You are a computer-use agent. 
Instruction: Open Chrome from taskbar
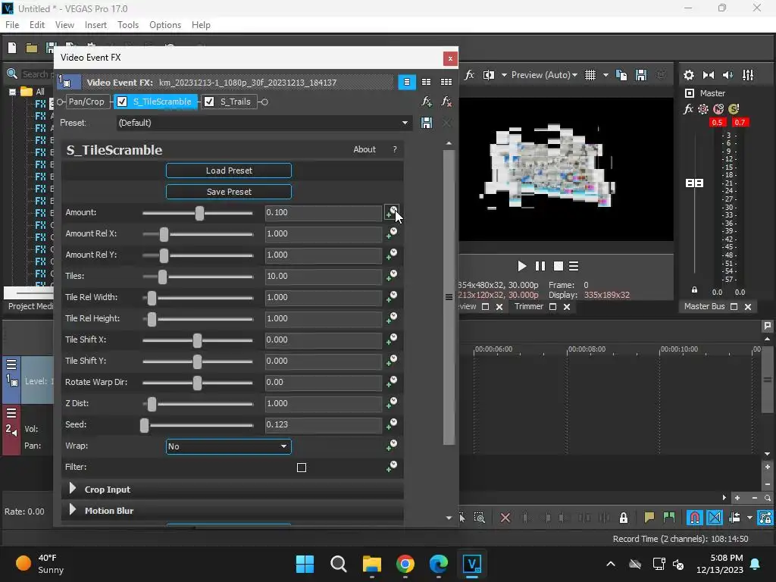click(405, 564)
